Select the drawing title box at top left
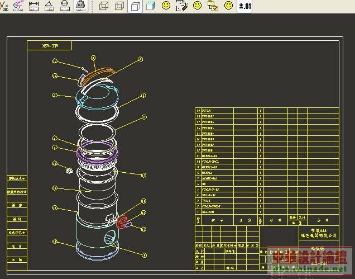This screenshot has height=279, width=355. click(x=50, y=45)
